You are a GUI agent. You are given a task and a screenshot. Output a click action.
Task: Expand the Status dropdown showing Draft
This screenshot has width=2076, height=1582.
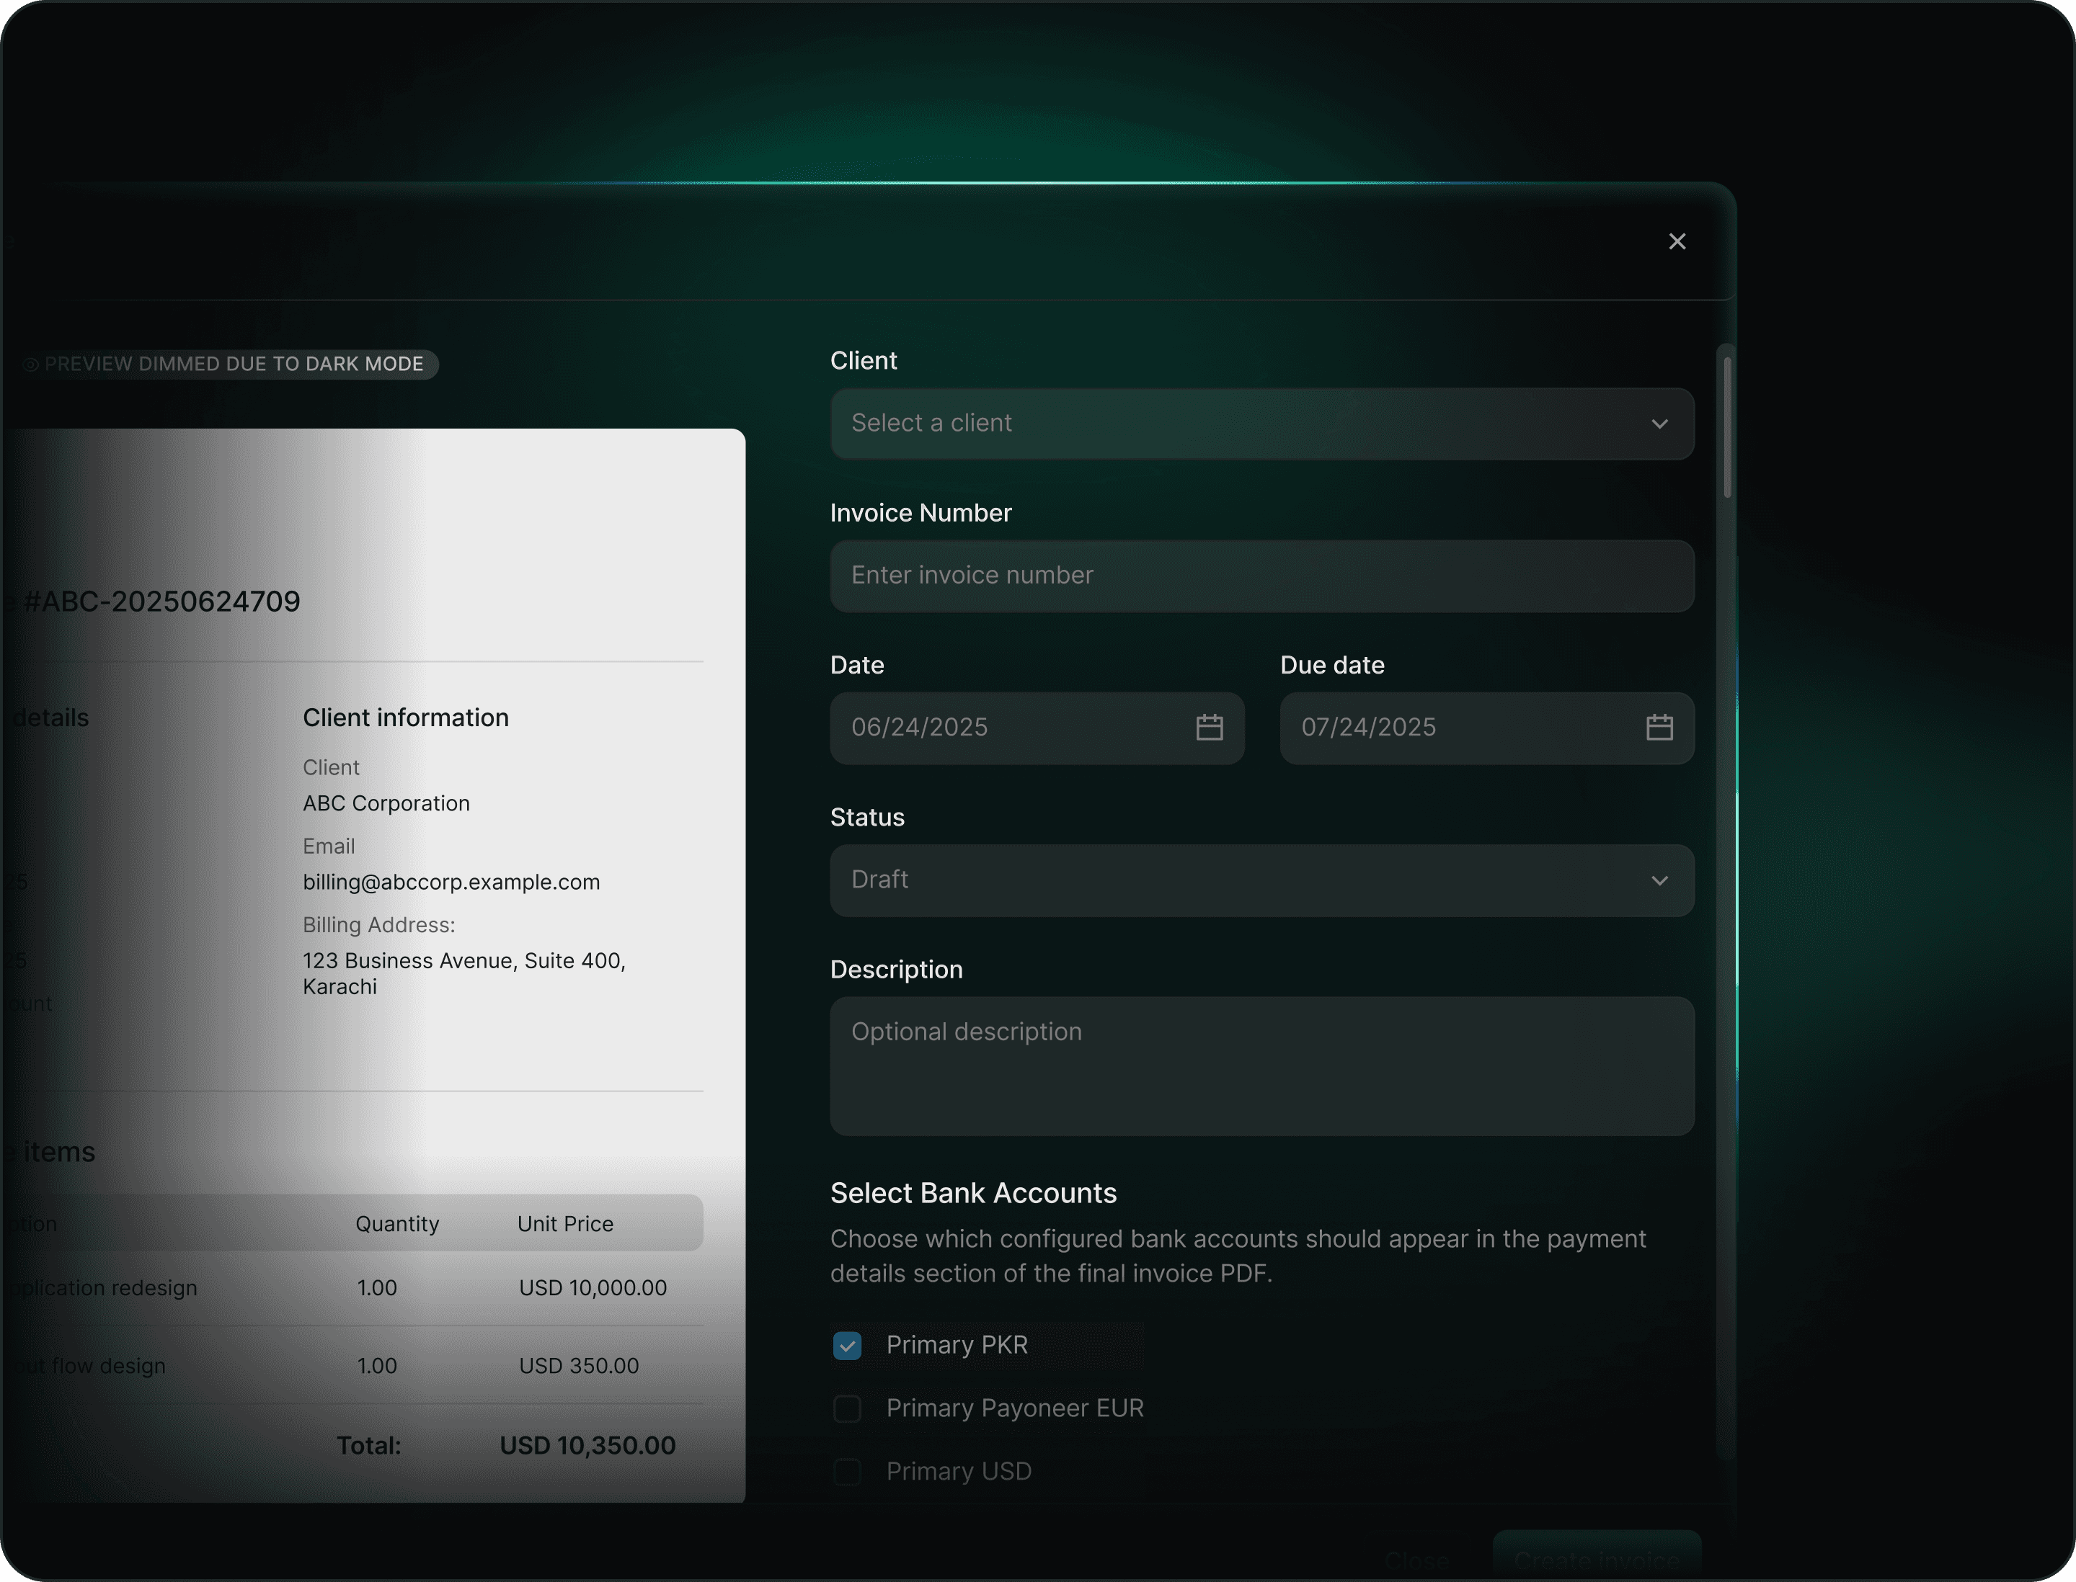[1225, 880]
